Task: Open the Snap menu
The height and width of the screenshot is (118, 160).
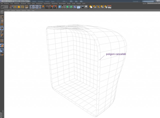Action: pyautogui.click(x=33, y=3)
